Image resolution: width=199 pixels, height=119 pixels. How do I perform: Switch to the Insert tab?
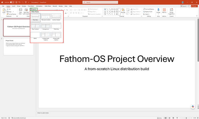[14, 6]
